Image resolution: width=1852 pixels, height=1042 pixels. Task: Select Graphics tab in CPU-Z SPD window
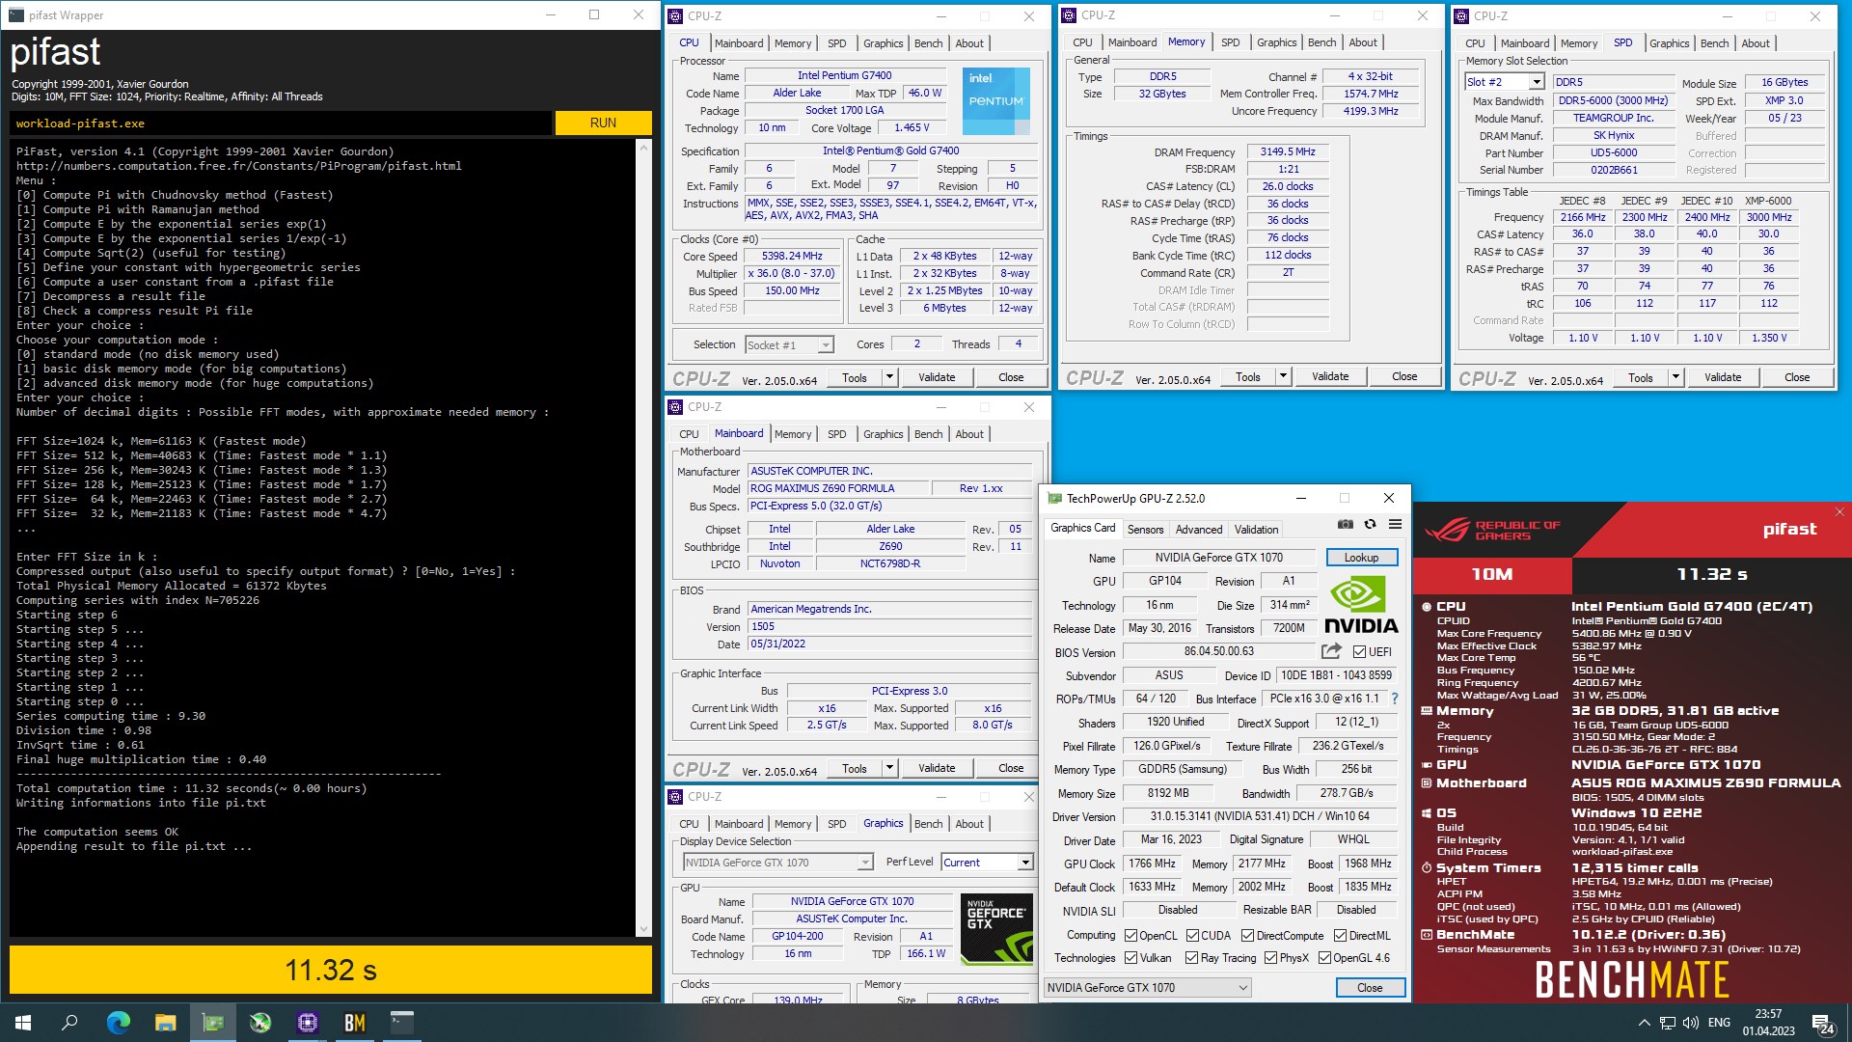(1669, 43)
